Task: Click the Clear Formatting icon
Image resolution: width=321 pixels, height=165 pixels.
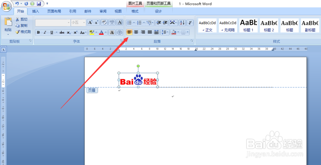Action: point(104,22)
